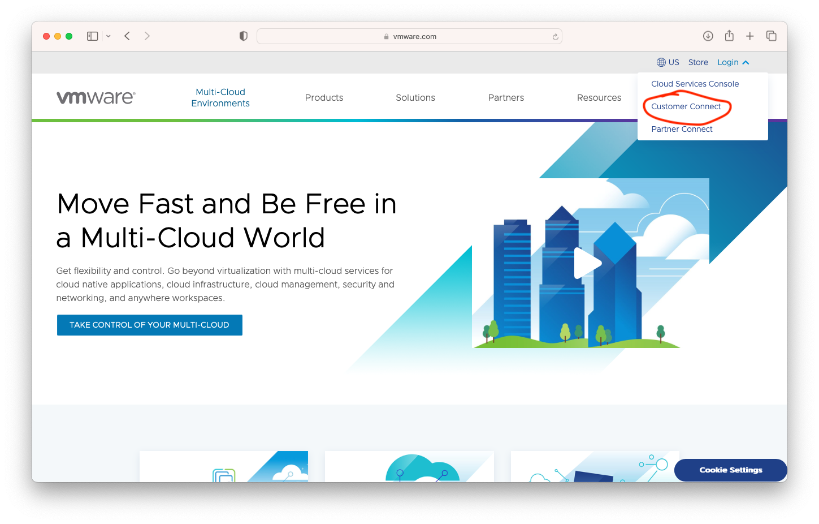This screenshot has width=819, height=524.
Task: Show downloads with the download icon
Action: [x=708, y=36]
